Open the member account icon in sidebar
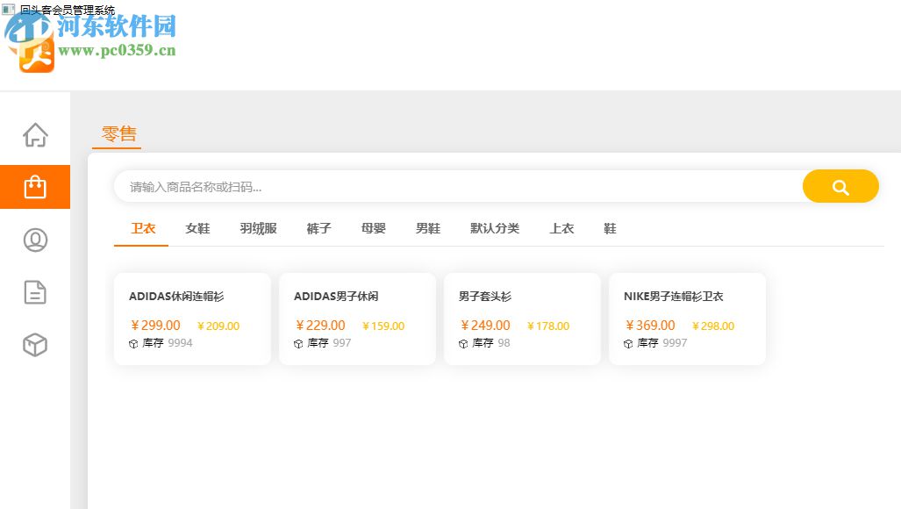Screen dimensions: 901x509 pyautogui.click(x=35, y=239)
